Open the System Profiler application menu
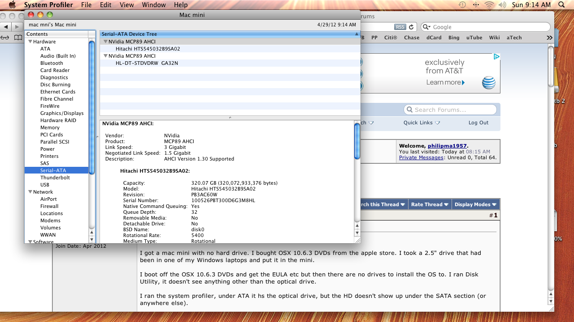 point(48,5)
